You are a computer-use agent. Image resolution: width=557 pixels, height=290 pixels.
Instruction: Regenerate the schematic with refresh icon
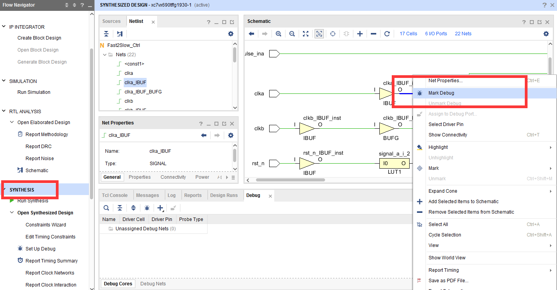coord(387,34)
